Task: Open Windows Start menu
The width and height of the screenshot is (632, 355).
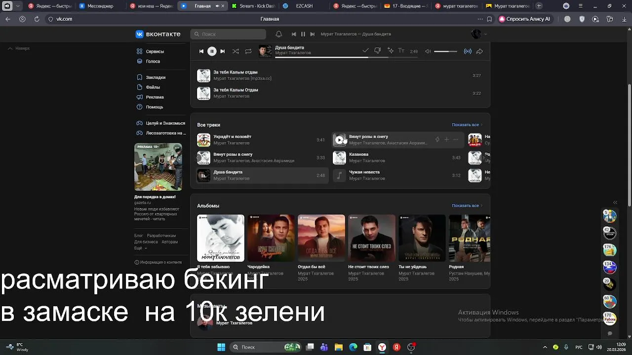Action: click(x=221, y=347)
